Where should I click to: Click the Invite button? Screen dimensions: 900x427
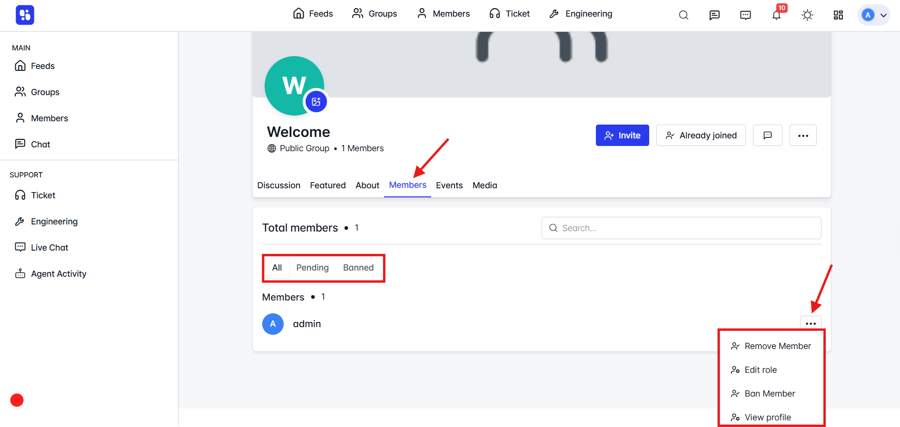(x=623, y=136)
